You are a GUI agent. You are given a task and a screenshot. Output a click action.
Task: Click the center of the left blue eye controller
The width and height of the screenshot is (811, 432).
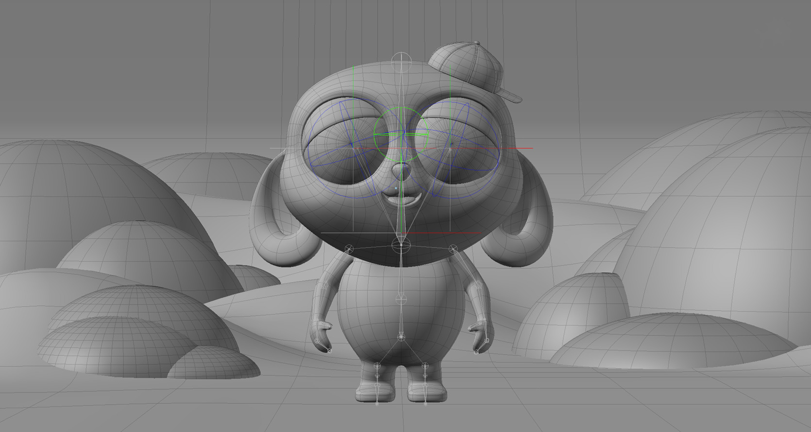pyautogui.click(x=352, y=144)
